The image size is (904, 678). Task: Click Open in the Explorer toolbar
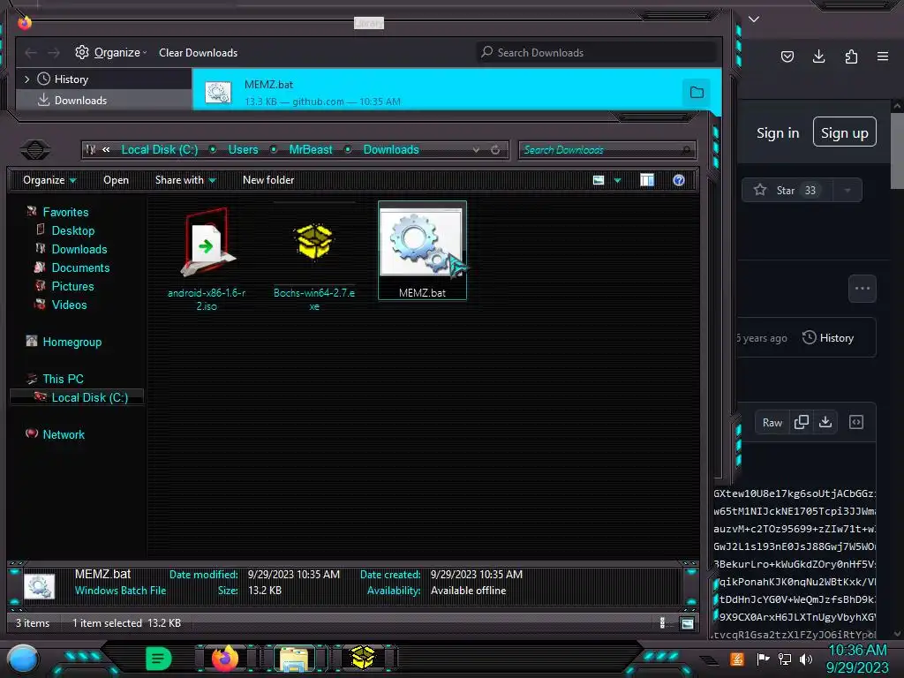coord(116,180)
